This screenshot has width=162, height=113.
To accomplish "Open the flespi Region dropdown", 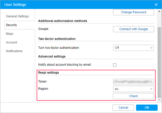I will click(133, 89).
